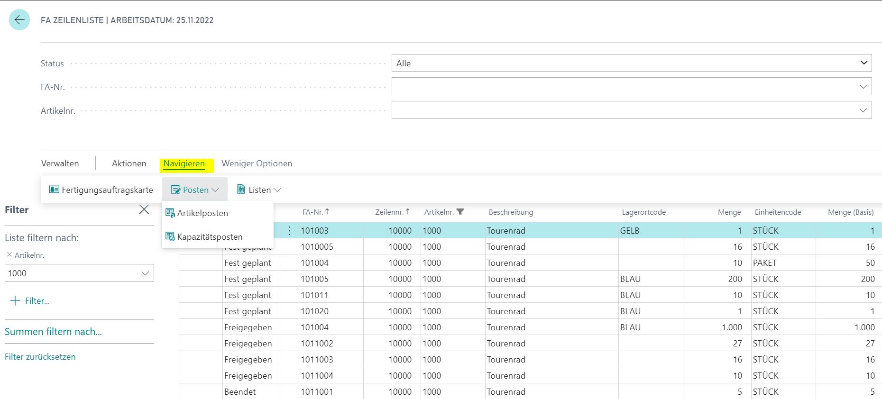Click the Einheitencode column header
This screenshot has width=882, height=399.
778,212
